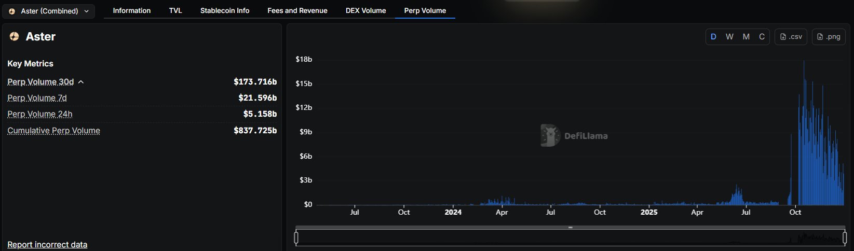Click the left handle of range slider
The image size is (854, 251).
pyautogui.click(x=296, y=238)
